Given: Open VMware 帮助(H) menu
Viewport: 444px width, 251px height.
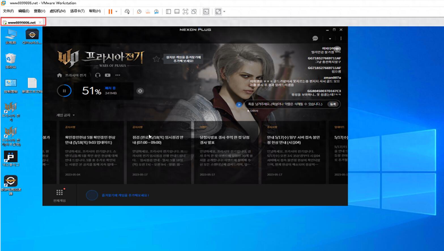Looking at the screenshot, I should (95, 11).
